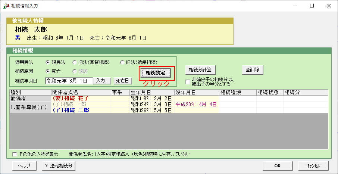This screenshot has width=338, height=174.
Task: Click the 1.直系卑属(子) type cell
Action: pos(30,108)
